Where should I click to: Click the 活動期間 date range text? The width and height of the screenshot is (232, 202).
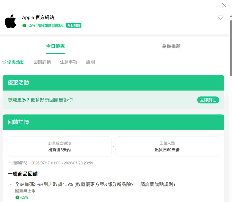coord(53,163)
